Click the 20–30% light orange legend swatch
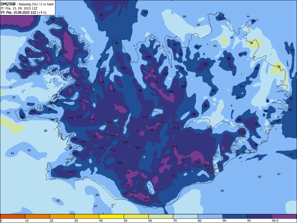Viewport: 297px width, 223px height. tap(62, 216)
